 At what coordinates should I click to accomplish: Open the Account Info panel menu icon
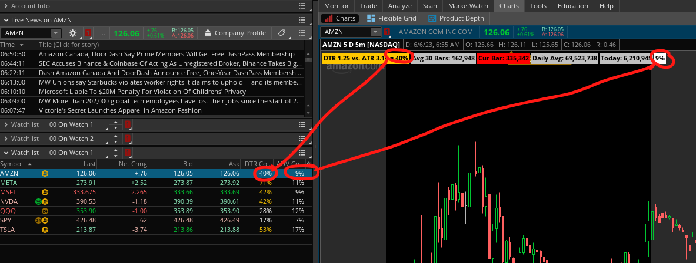pyautogui.click(x=302, y=6)
